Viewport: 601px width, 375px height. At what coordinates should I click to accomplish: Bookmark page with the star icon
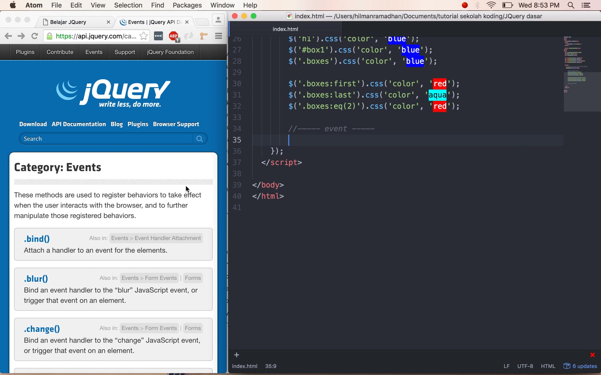(143, 36)
